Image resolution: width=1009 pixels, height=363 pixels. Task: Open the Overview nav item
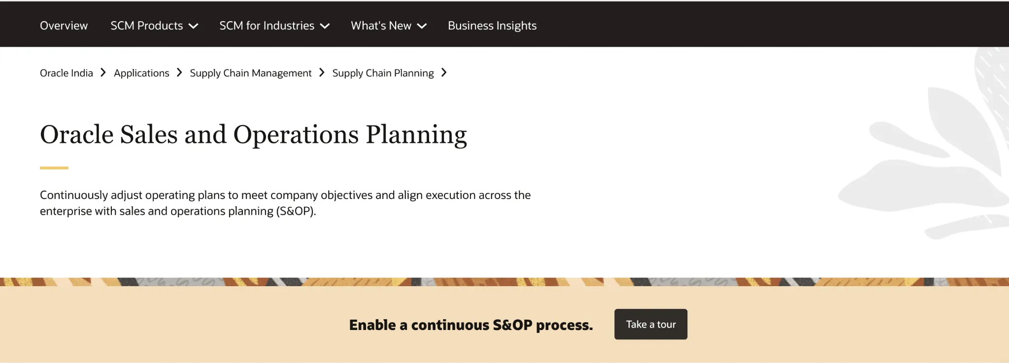pyautogui.click(x=64, y=26)
